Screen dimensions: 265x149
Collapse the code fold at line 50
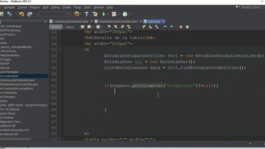click(x=60, y=139)
